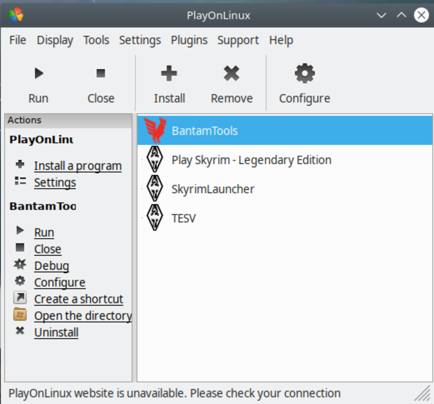The height and width of the screenshot is (404, 434).
Task: Click the list icon beside Settings link
Action: click(x=20, y=181)
